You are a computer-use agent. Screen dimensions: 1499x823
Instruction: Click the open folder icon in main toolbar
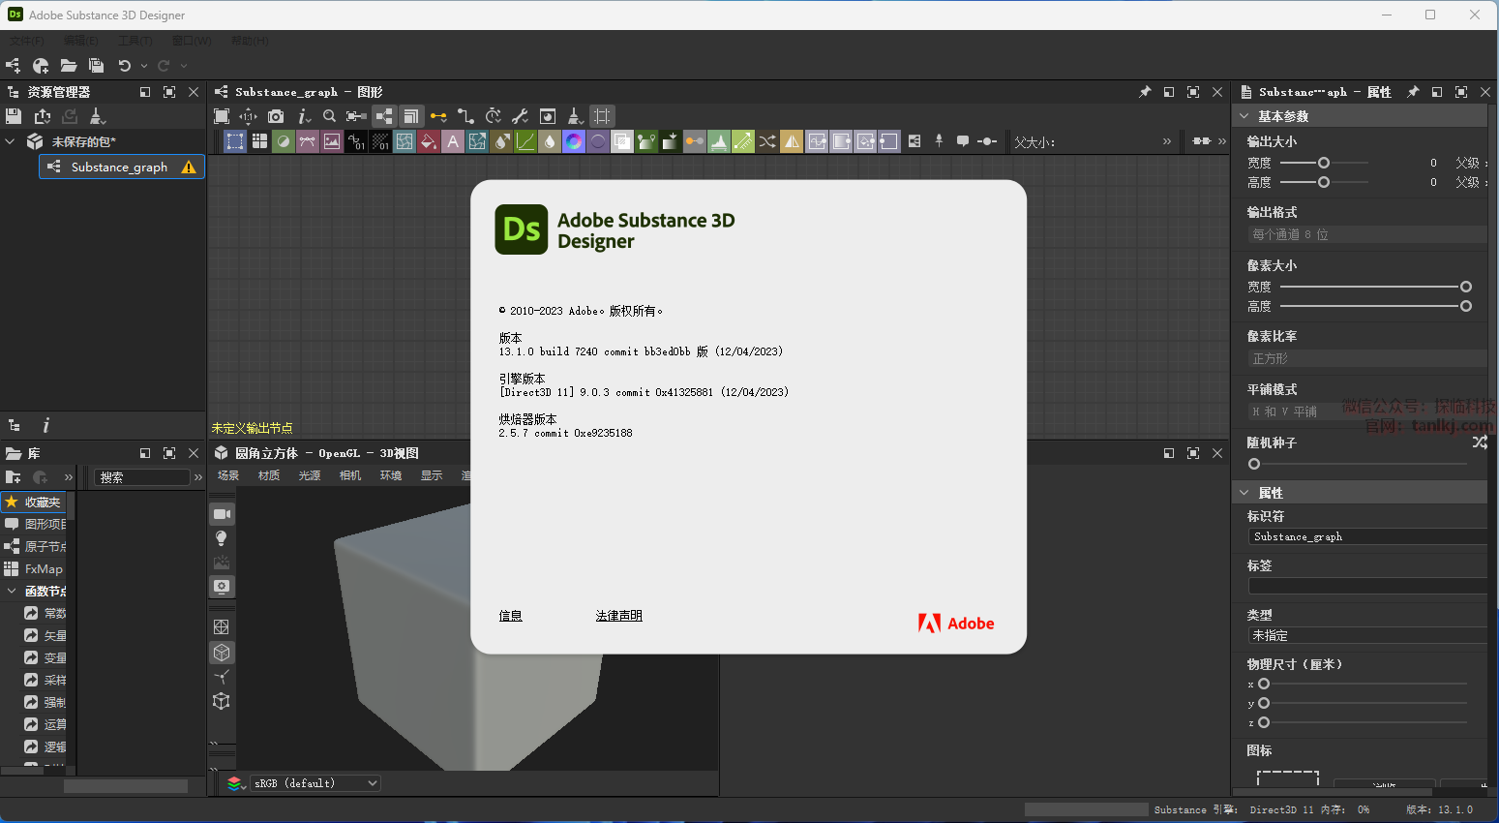coord(69,66)
